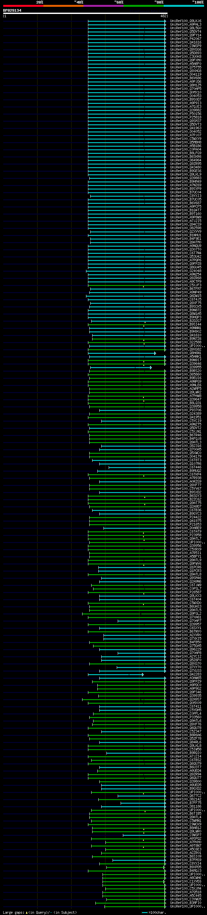Image resolution: width=207 pixels, height=915 pixels.
Task: Select the UniRef100_B6V686 label
Action: click(x=185, y=78)
